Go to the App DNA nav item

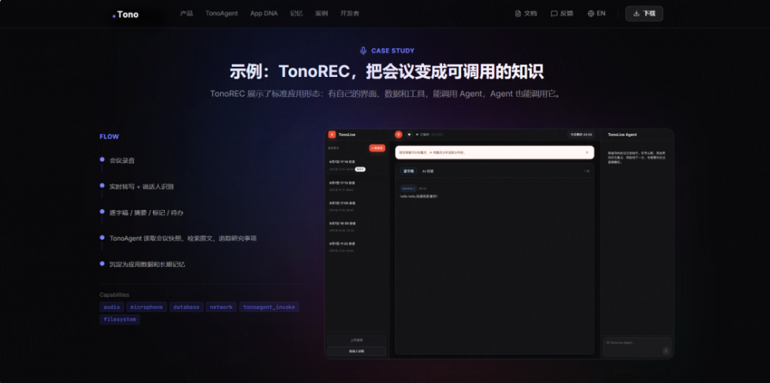coord(263,13)
